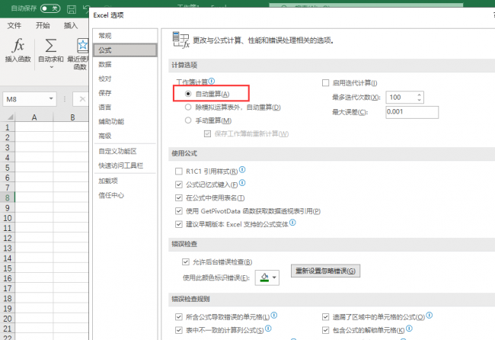This screenshot has height=340, width=495.
Task: Toggle the AutoSave switch
Action: tap(50, 8)
